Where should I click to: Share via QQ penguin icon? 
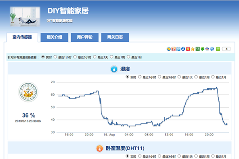pos(207,49)
